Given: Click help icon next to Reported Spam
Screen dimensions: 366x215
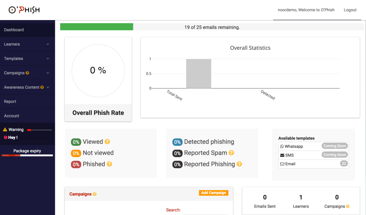Looking at the screenshot, I should [231, 153].
